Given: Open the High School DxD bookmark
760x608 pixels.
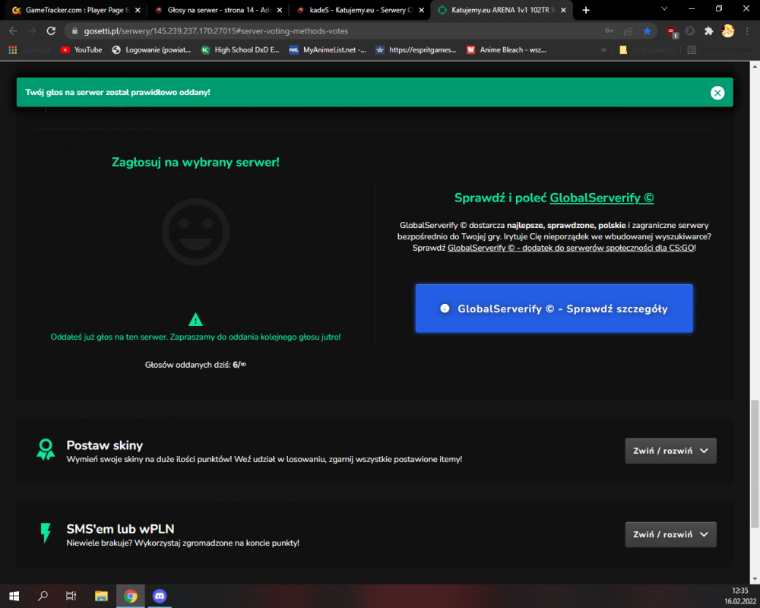Looking at the screenshot, I should pos(240,50).
